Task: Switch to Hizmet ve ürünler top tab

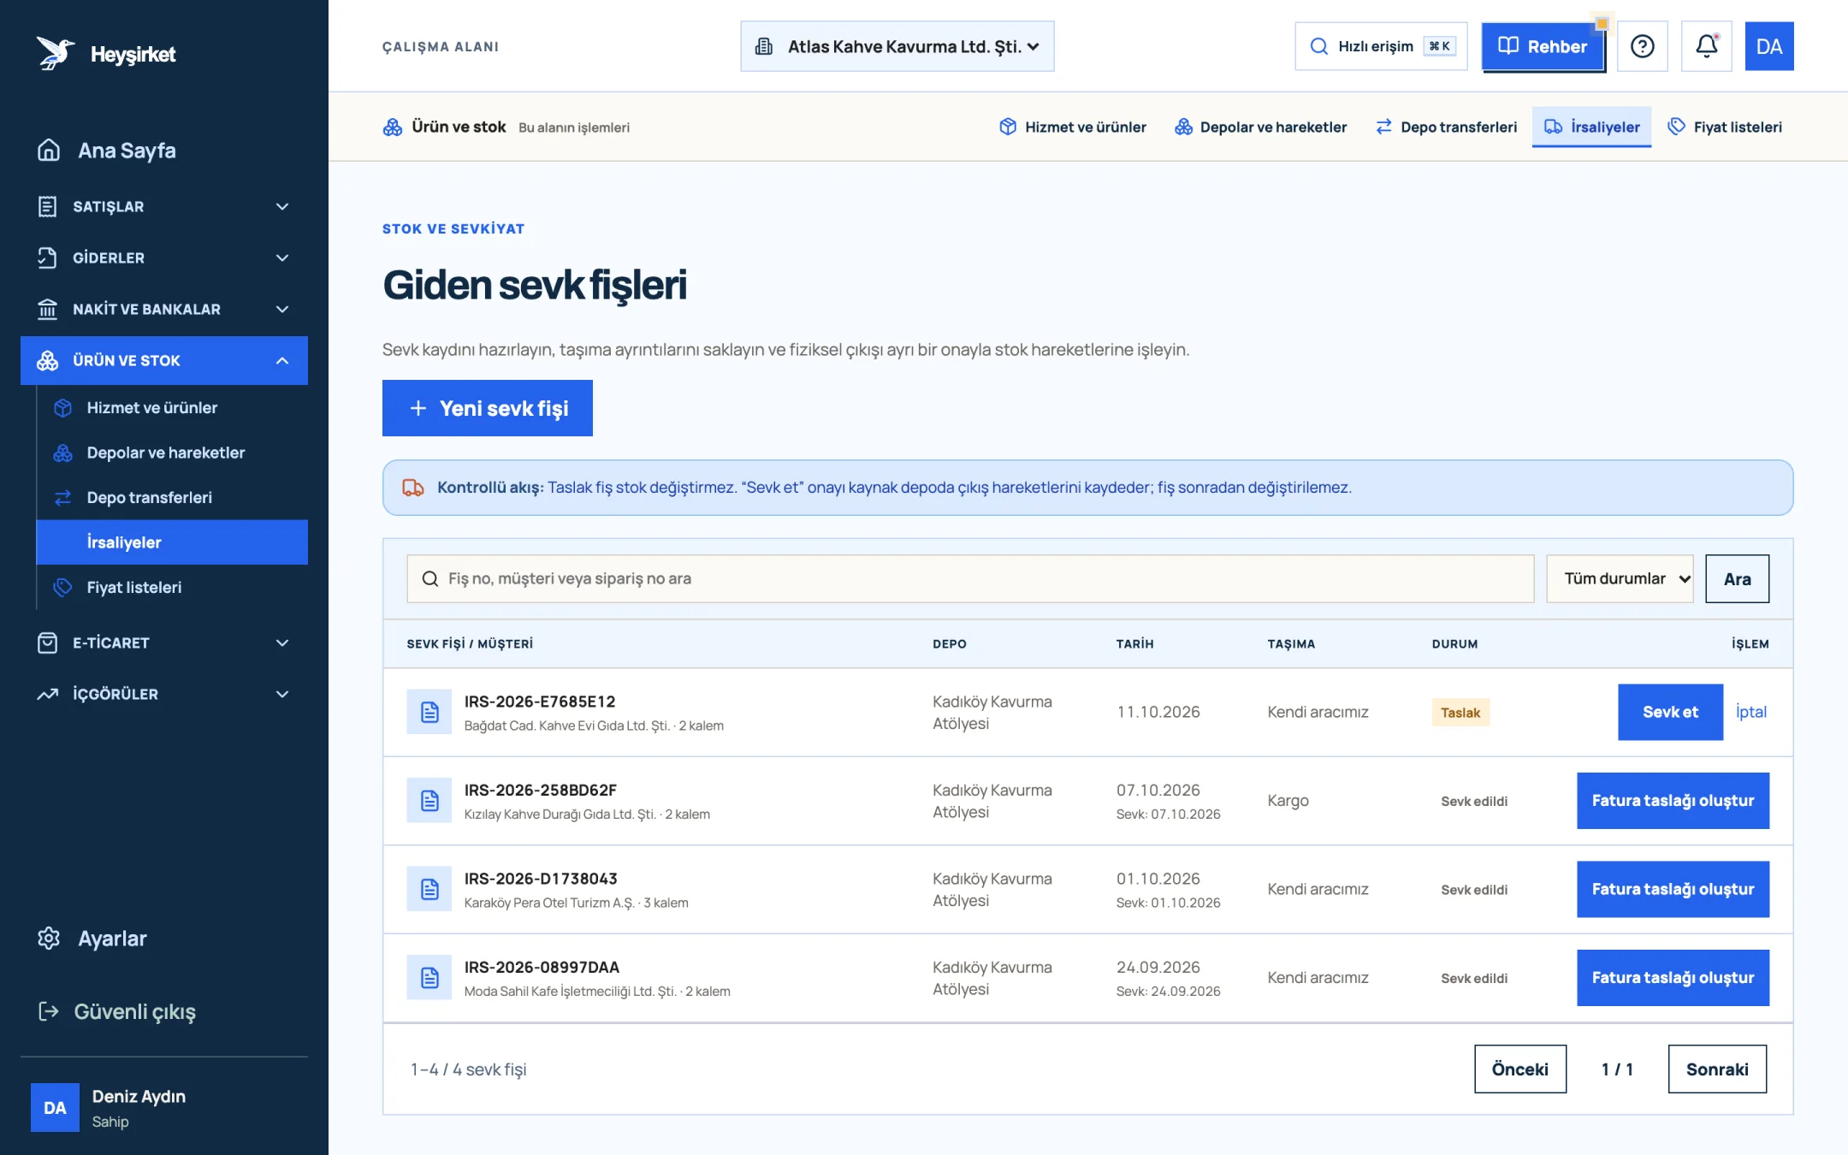Action: point(1073,127)
